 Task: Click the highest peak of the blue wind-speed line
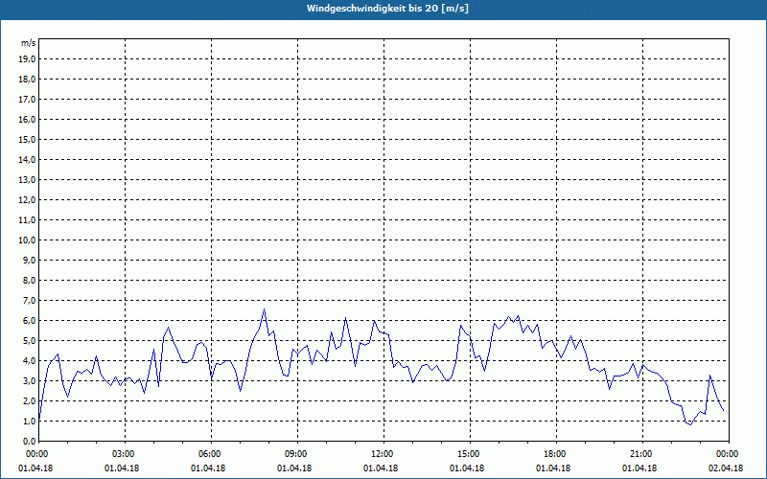(x=265, y=308)
